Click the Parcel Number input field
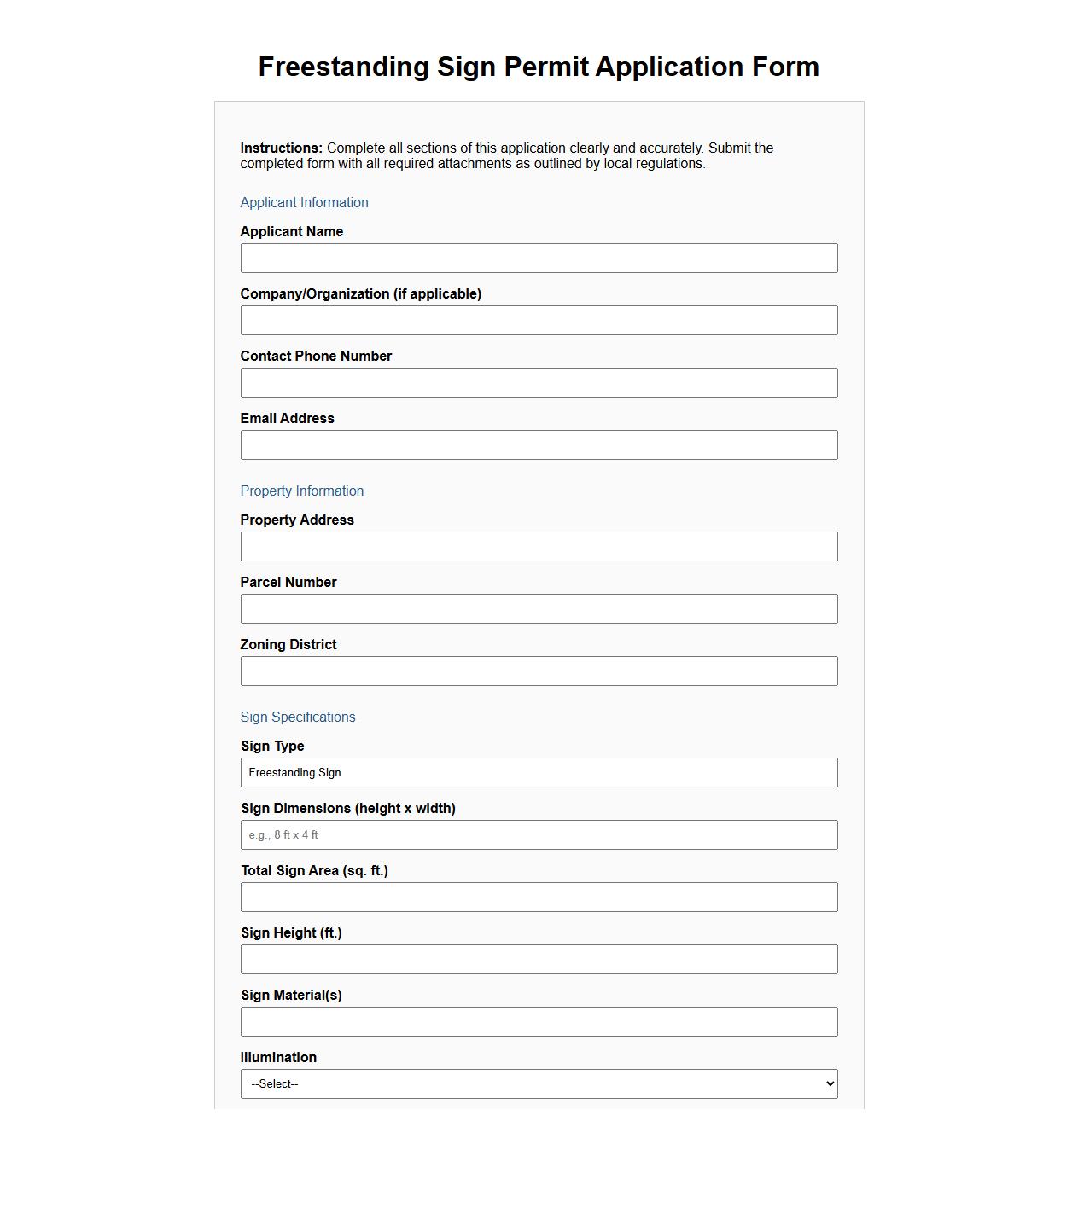Image resolution: width=1078 pixels, height=1220 pixels. tap(539, 608)
